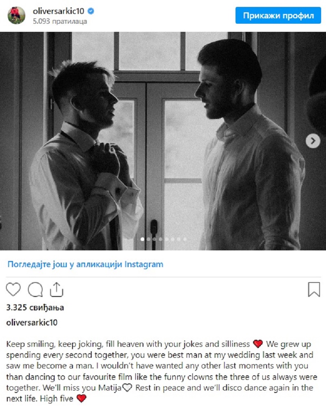
Task: Select the fourth carousel dot
Action: tap(161, 239)
